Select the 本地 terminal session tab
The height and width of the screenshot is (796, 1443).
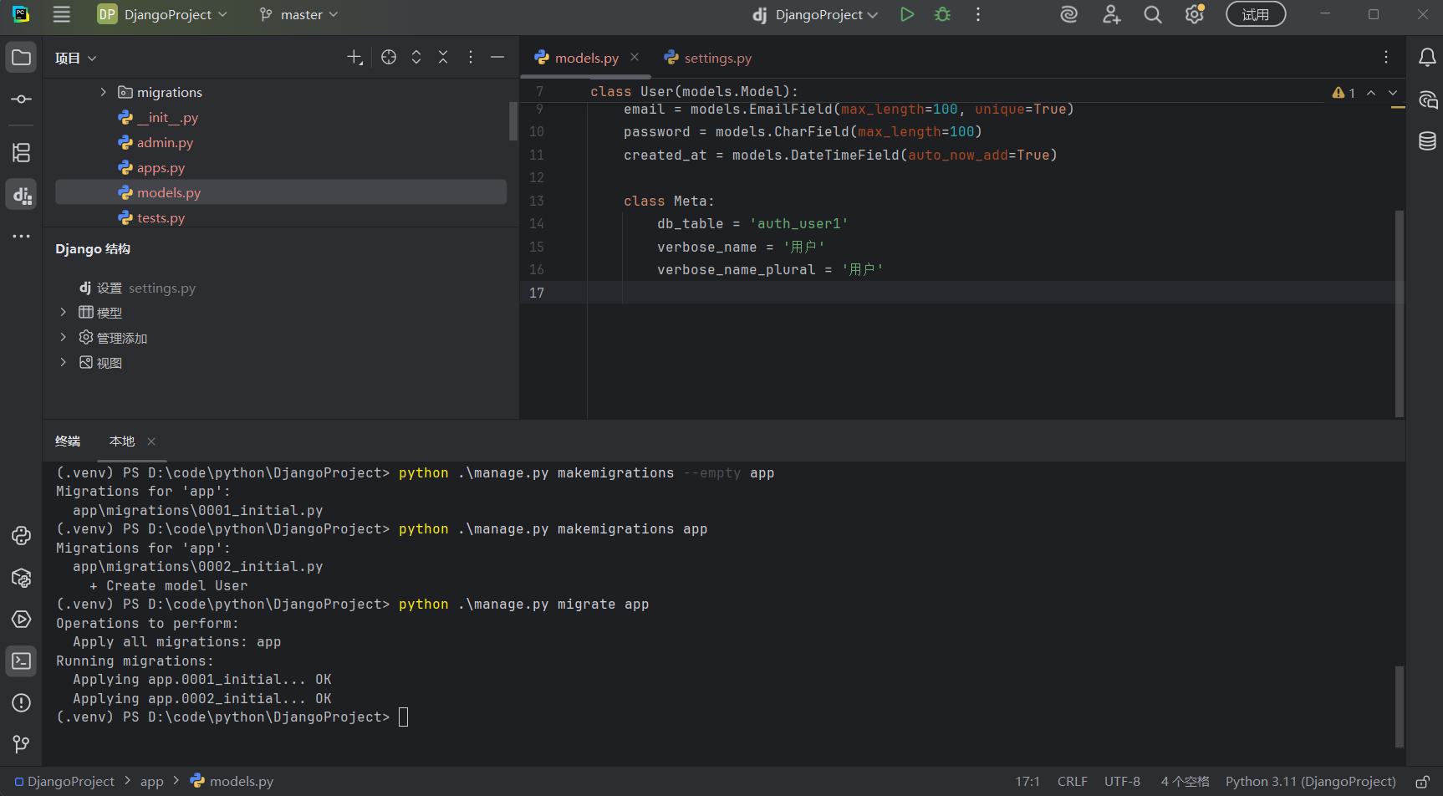click(x=122, y=441)
